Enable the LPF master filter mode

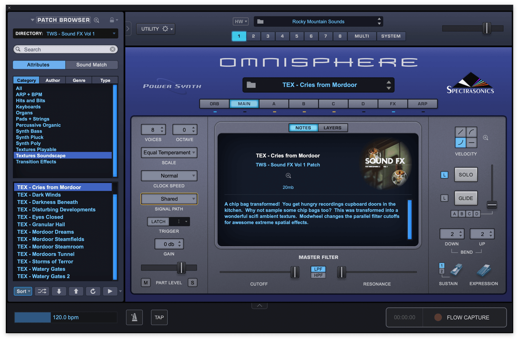pos(318,269)
